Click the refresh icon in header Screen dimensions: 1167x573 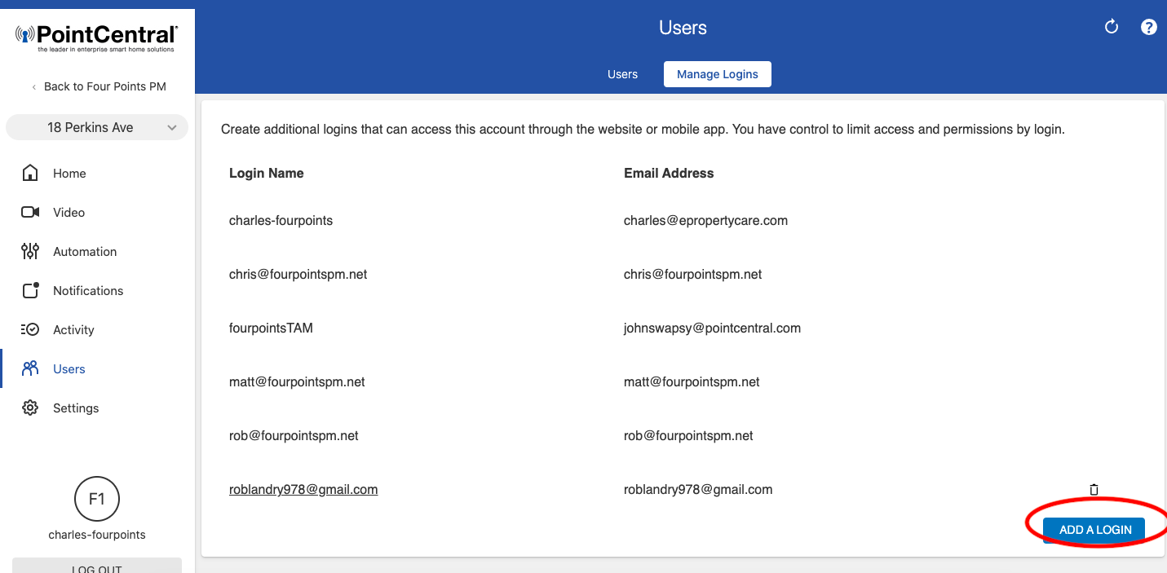pos(1111,27)
